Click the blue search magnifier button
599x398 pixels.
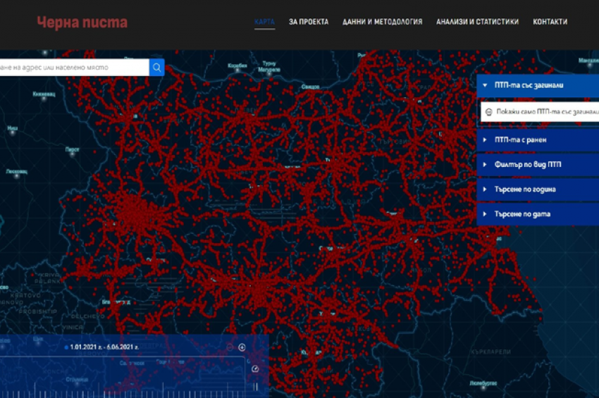tap(156, 67)
